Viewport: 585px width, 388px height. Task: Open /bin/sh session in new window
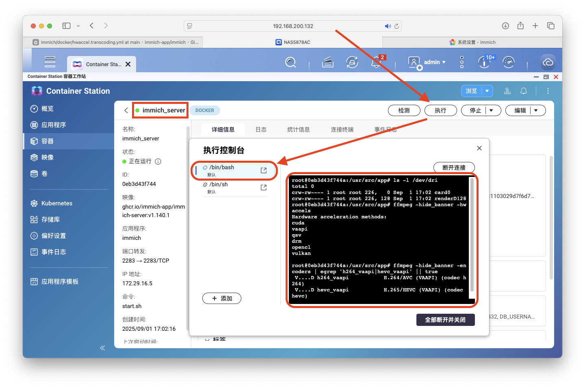264,188
